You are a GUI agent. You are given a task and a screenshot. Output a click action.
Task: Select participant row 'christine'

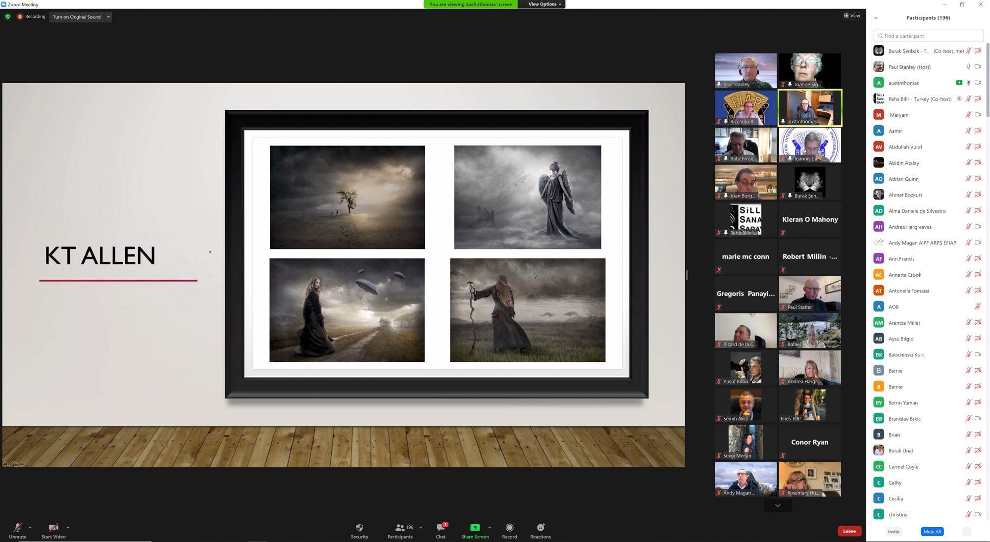928,514
